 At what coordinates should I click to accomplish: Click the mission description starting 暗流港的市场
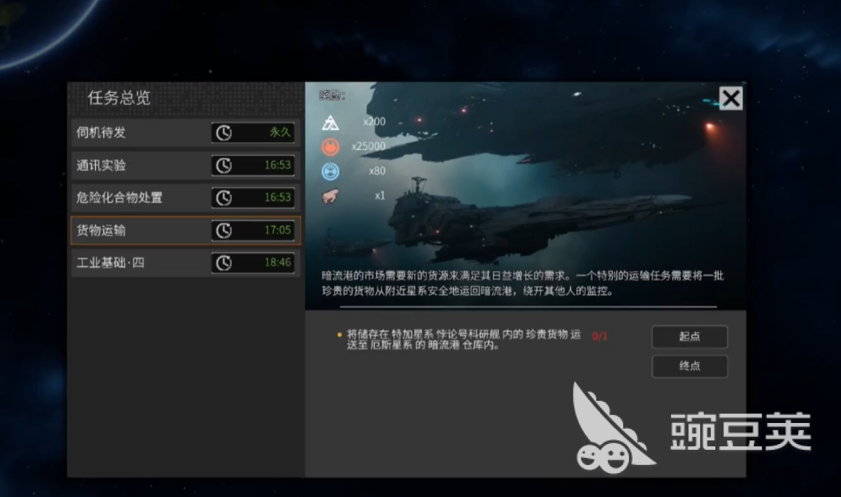523,283
